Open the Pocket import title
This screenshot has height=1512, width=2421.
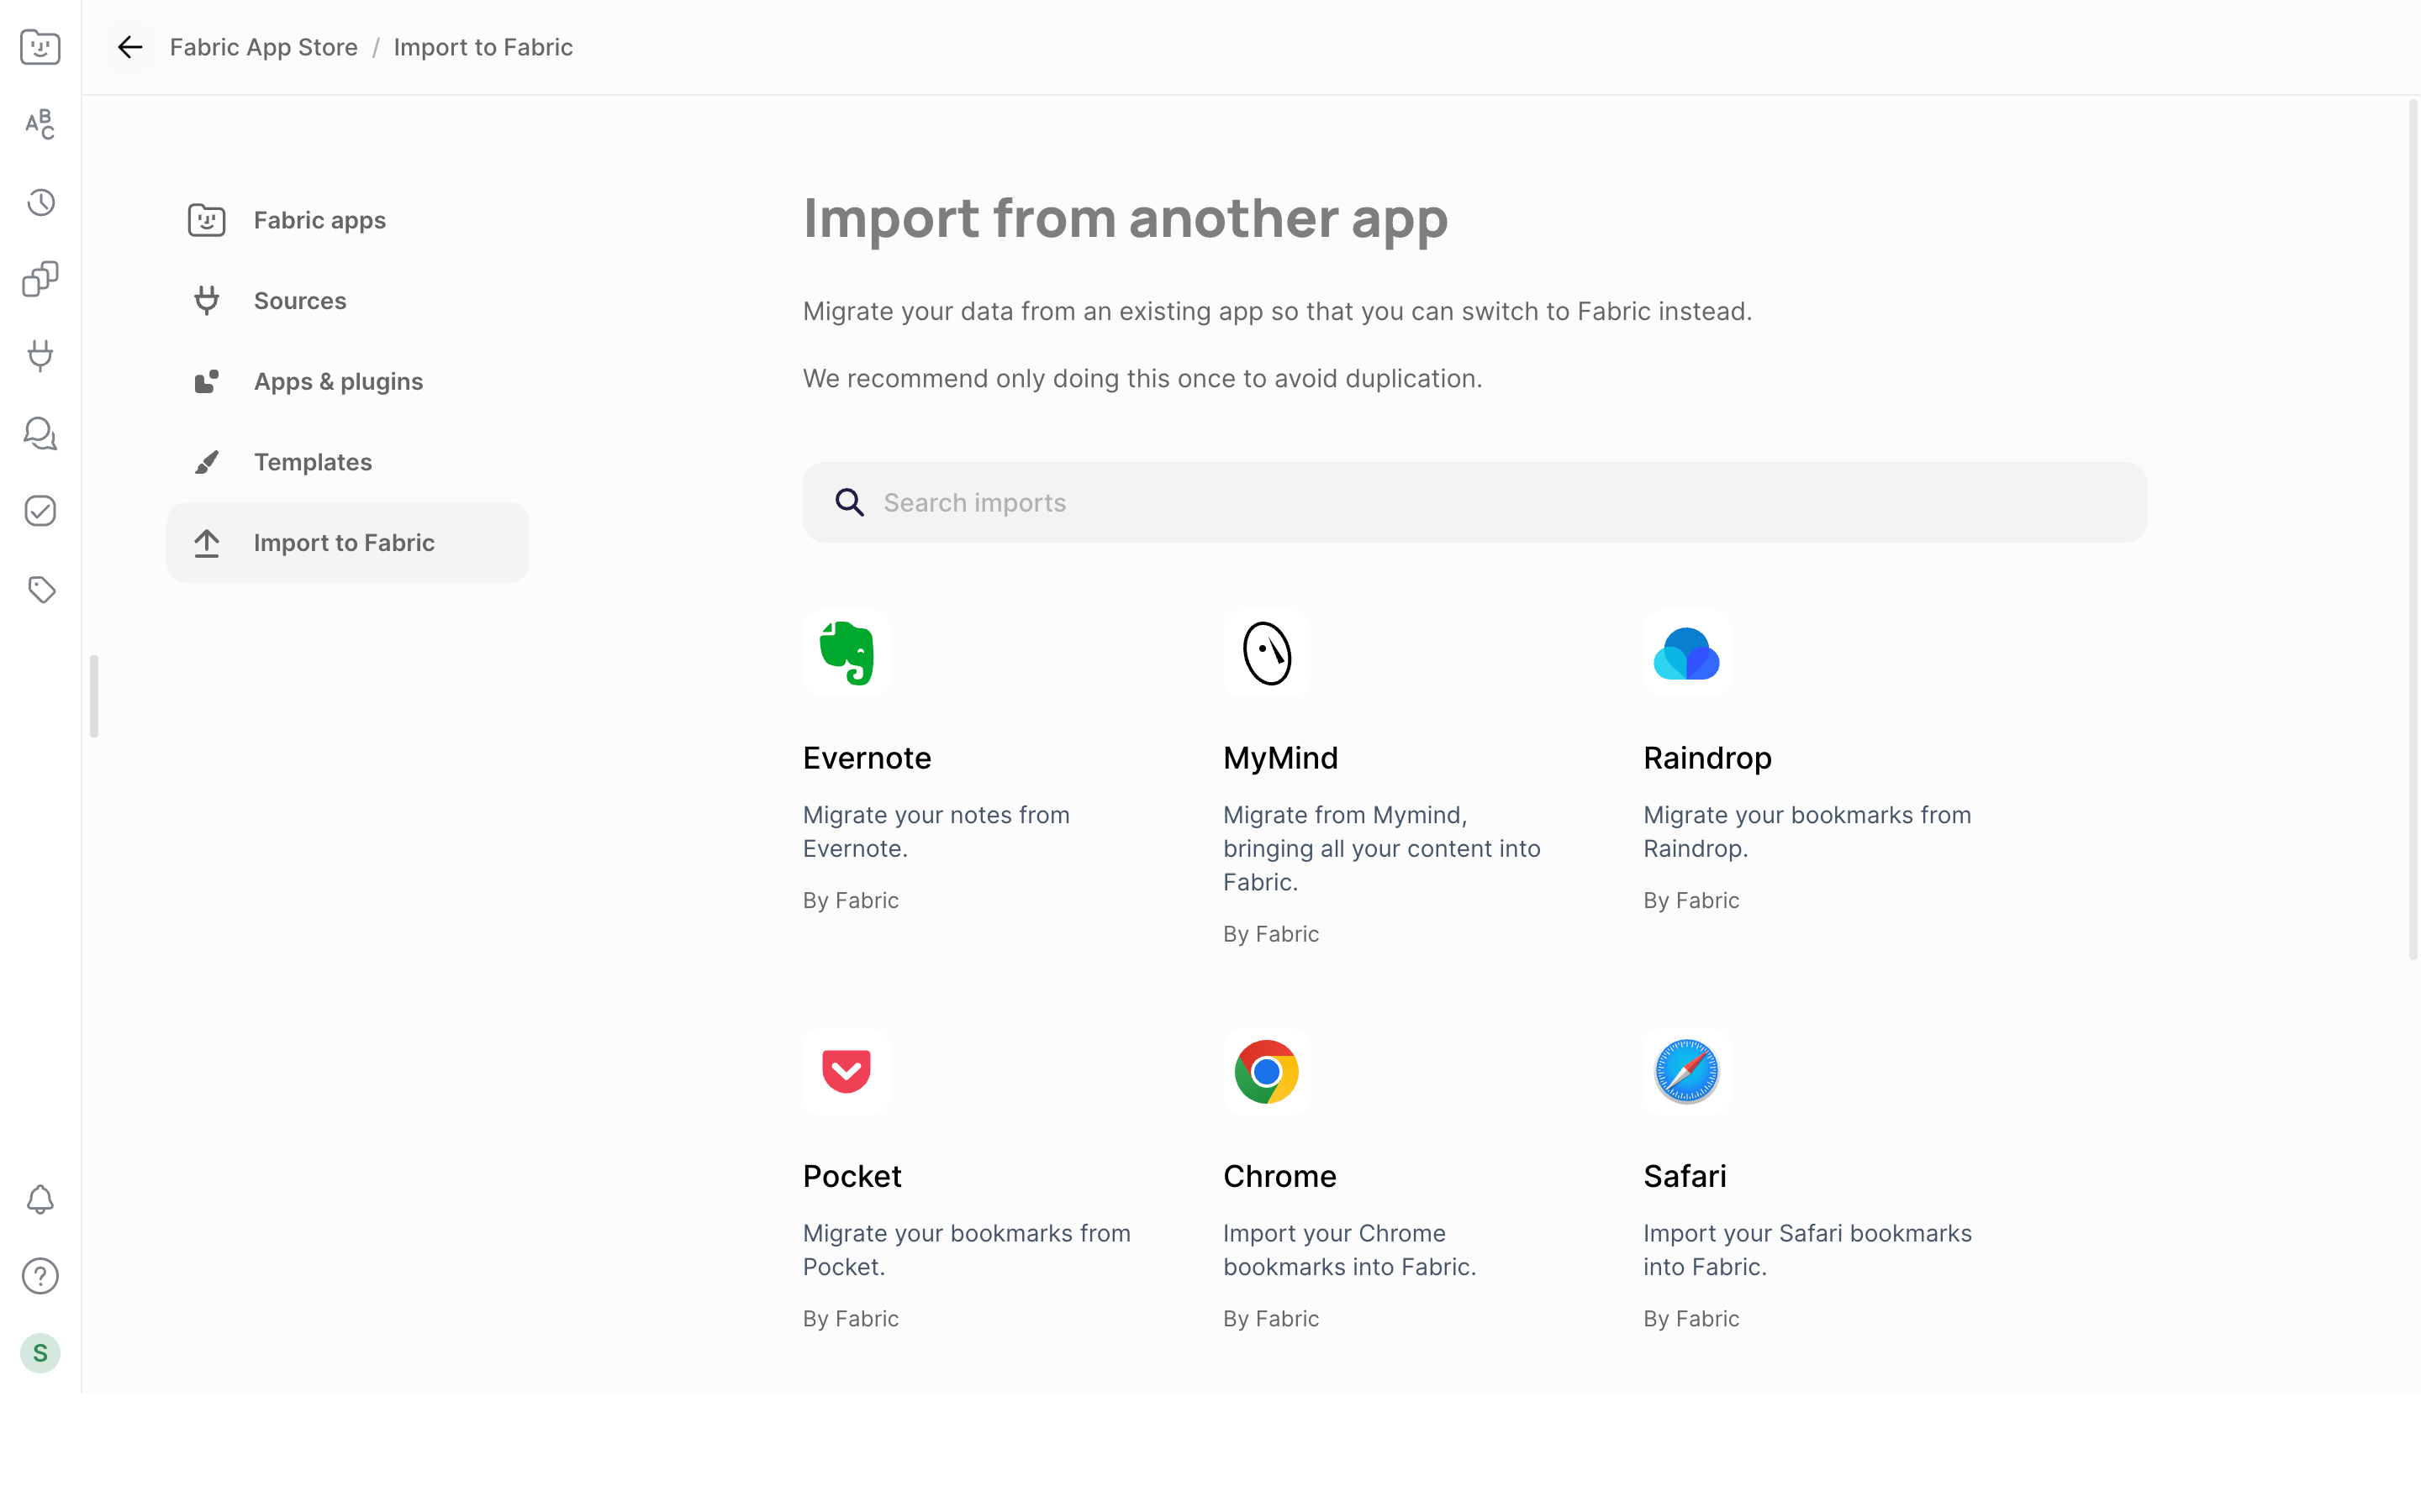pos(852,1176)
